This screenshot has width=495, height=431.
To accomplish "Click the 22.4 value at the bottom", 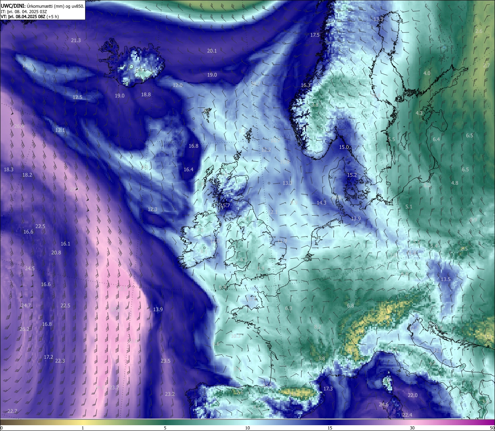I will [x=407, y=415].
